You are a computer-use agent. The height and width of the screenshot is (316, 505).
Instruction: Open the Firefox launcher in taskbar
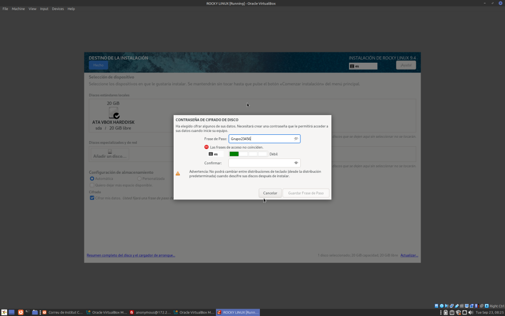20,313
